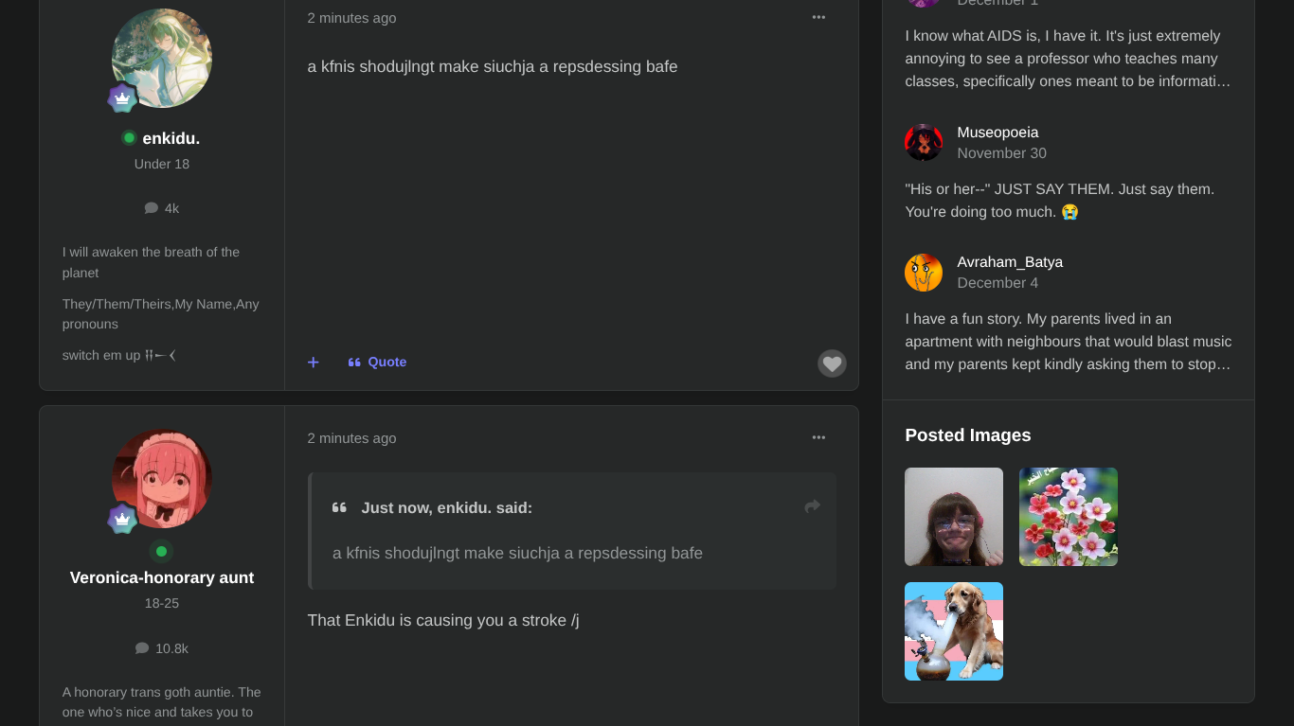Open the Avraham_Batya username link

1010,262
